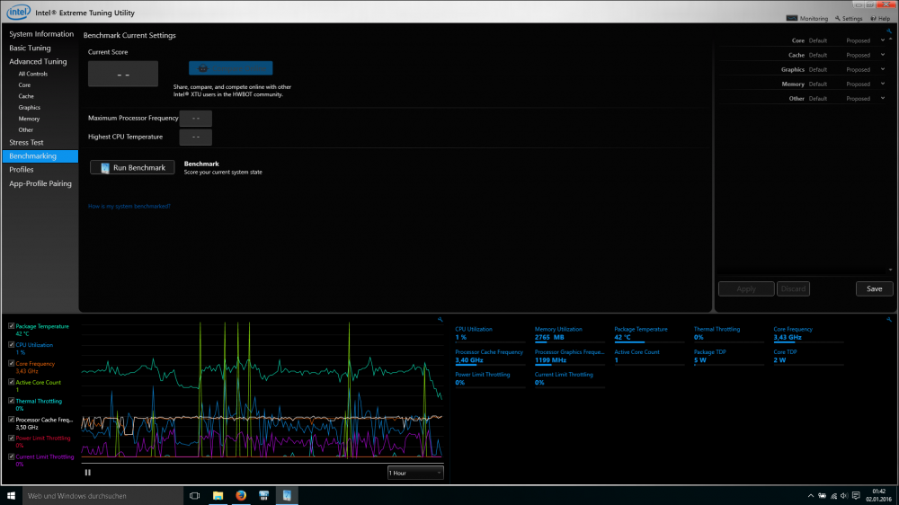This screenshot has height=505, width=899.
Task: Expand the Memory settings row chevron
Action: (x=883, y=84)
